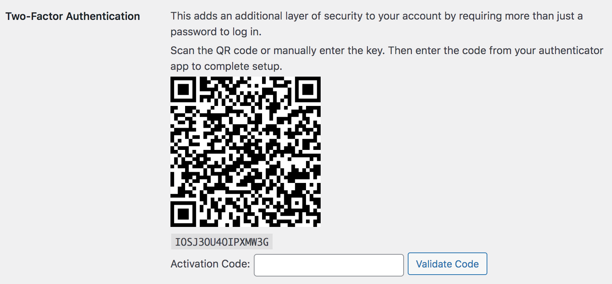
Task: Click the QR code's top-right finder square
Action: tap(308, 89)
